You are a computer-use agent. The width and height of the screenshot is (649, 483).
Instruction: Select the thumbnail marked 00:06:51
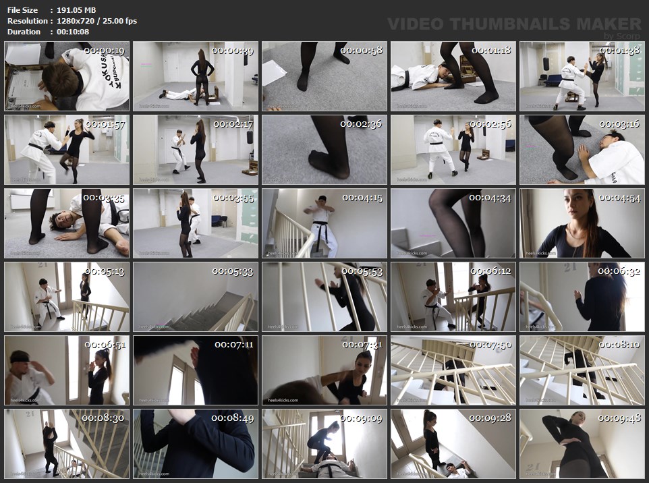67,370
